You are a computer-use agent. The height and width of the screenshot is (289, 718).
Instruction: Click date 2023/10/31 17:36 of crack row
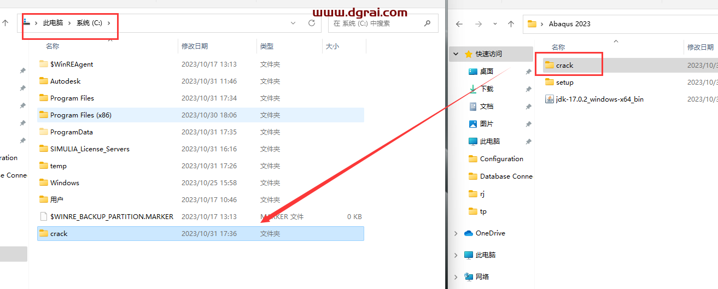[209, 233]
